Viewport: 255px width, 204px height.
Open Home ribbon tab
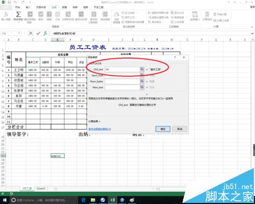(x=17, y=7)
